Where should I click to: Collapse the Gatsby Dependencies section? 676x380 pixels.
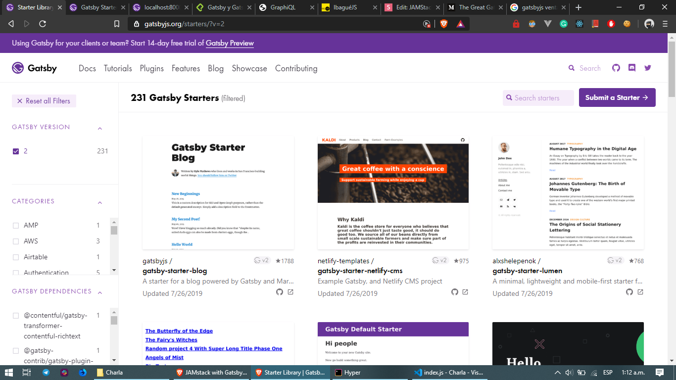[x=100, y=292]
